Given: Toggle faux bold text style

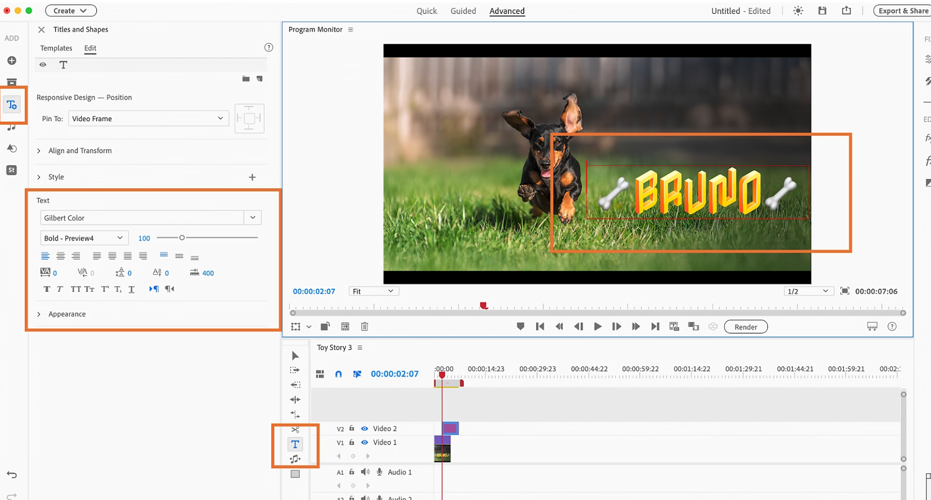Looking at the screenshot, I should 46,289.
